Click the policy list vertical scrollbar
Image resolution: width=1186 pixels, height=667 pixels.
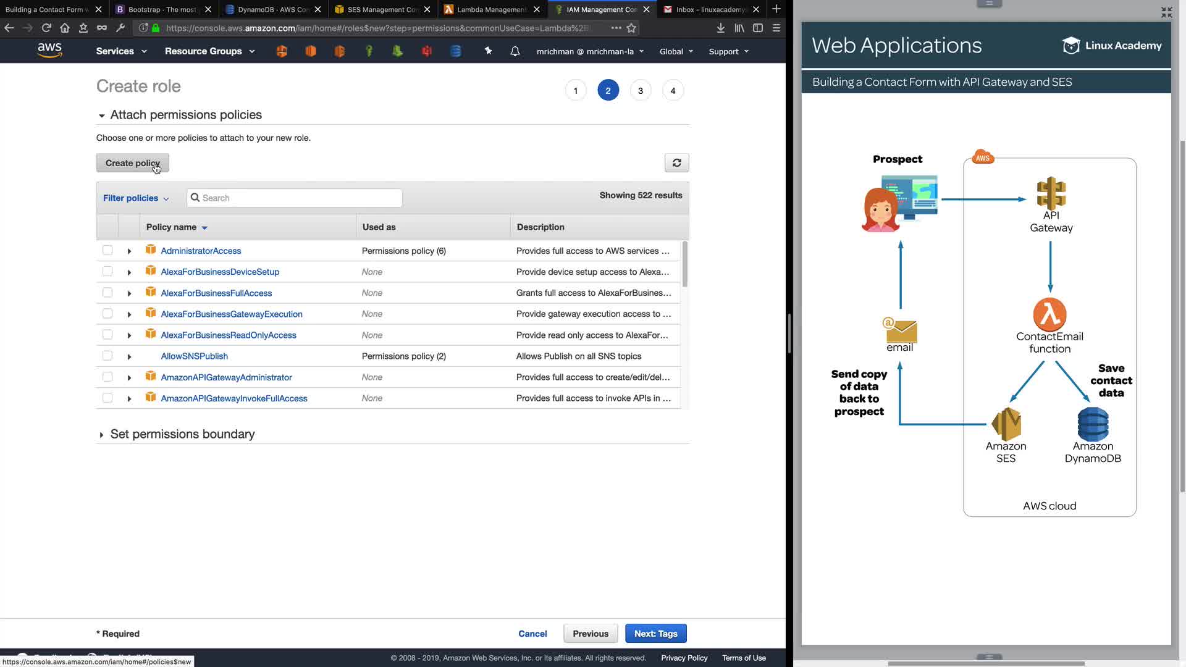(x=684, y=266)
